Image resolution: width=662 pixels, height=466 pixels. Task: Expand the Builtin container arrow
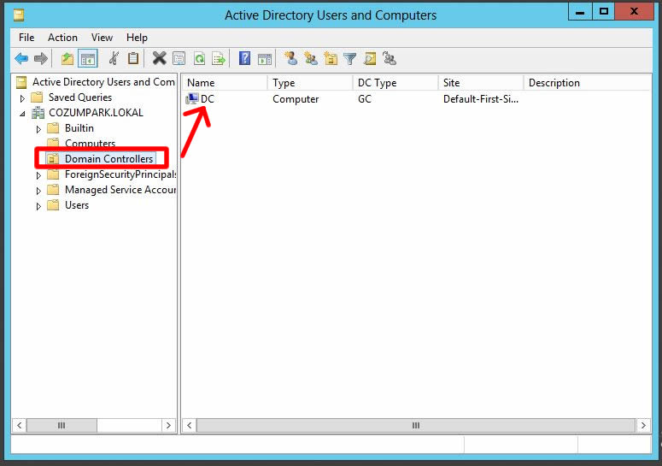click(x=38, y=129)
